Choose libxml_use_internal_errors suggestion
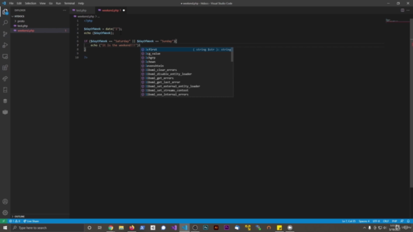413x232 pixels. point(186,95)
